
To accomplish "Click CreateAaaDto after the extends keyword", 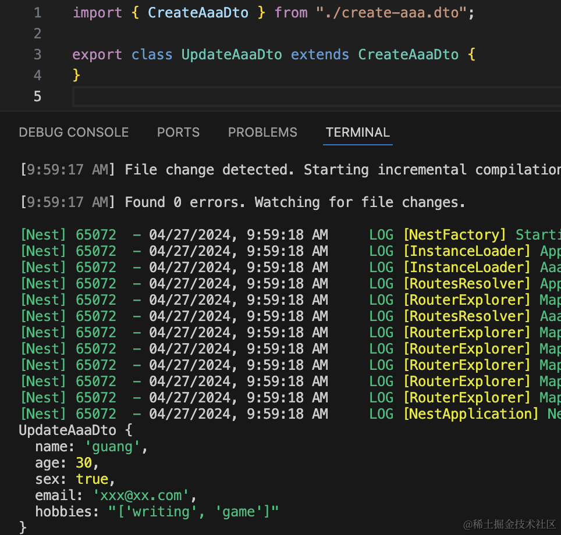I will (408, 55).
